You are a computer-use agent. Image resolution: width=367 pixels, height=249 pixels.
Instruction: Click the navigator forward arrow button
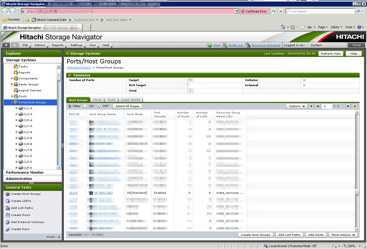point(15,45)
